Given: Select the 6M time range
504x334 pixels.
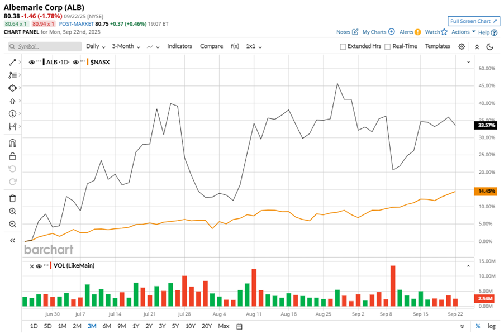Looking at the screenshot, I should (107, 326).
